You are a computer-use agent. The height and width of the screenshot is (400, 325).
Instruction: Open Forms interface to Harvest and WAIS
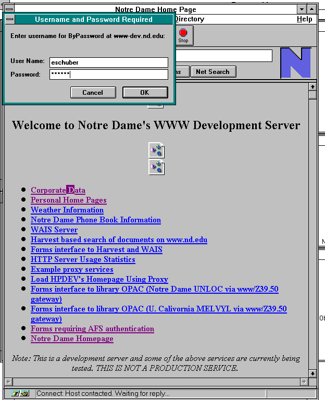coord(96,250)
